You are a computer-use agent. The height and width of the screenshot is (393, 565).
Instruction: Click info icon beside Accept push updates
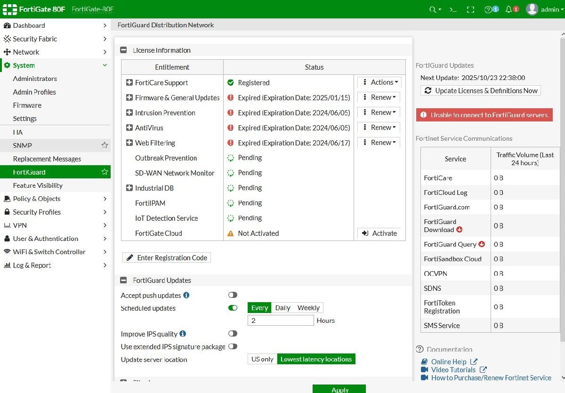[186, 295]
